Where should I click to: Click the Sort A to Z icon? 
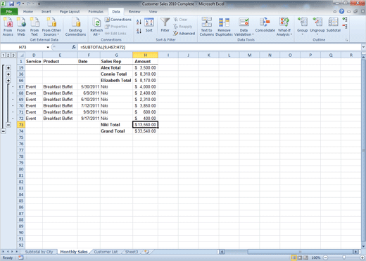(x=139, y=22)
